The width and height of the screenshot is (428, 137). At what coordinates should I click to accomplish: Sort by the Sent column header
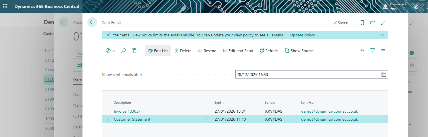pos(218,103)
